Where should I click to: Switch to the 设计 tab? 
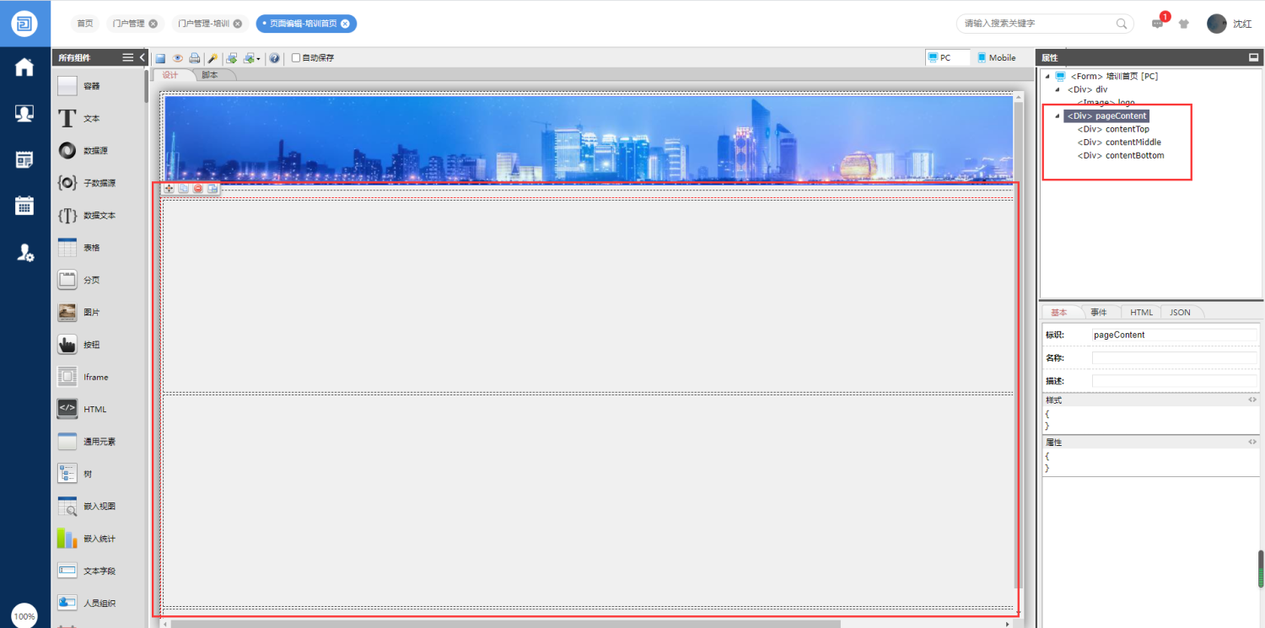pos(170,75)
